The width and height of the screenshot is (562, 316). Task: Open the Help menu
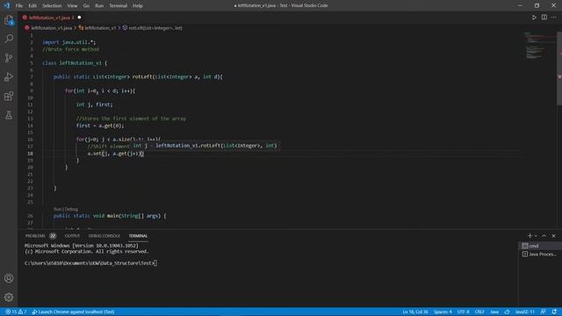click(138, 5)
